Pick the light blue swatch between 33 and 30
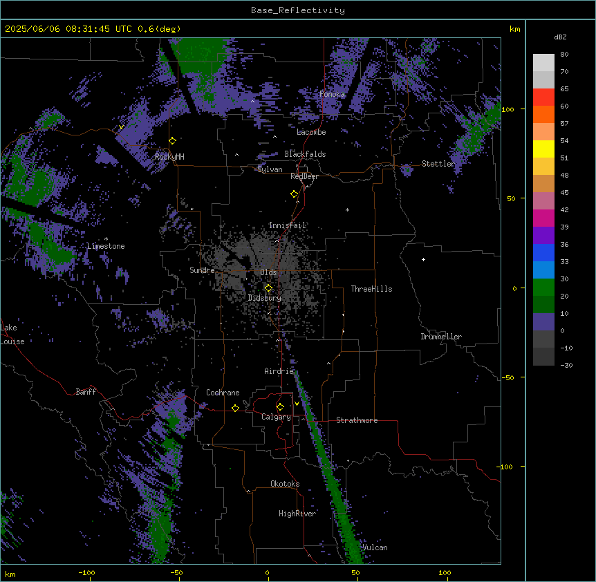 [x=543, y=270]
